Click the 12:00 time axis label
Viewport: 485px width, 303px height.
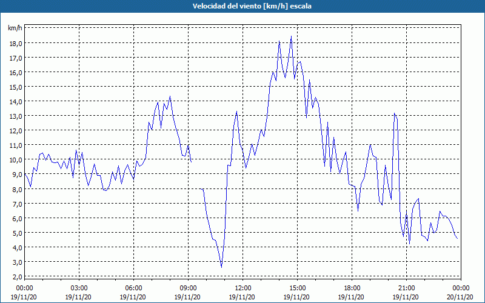243,288
